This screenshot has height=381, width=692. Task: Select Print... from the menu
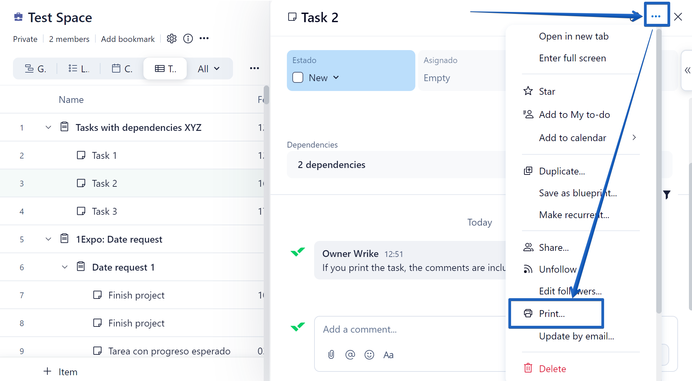click(552, 314)
